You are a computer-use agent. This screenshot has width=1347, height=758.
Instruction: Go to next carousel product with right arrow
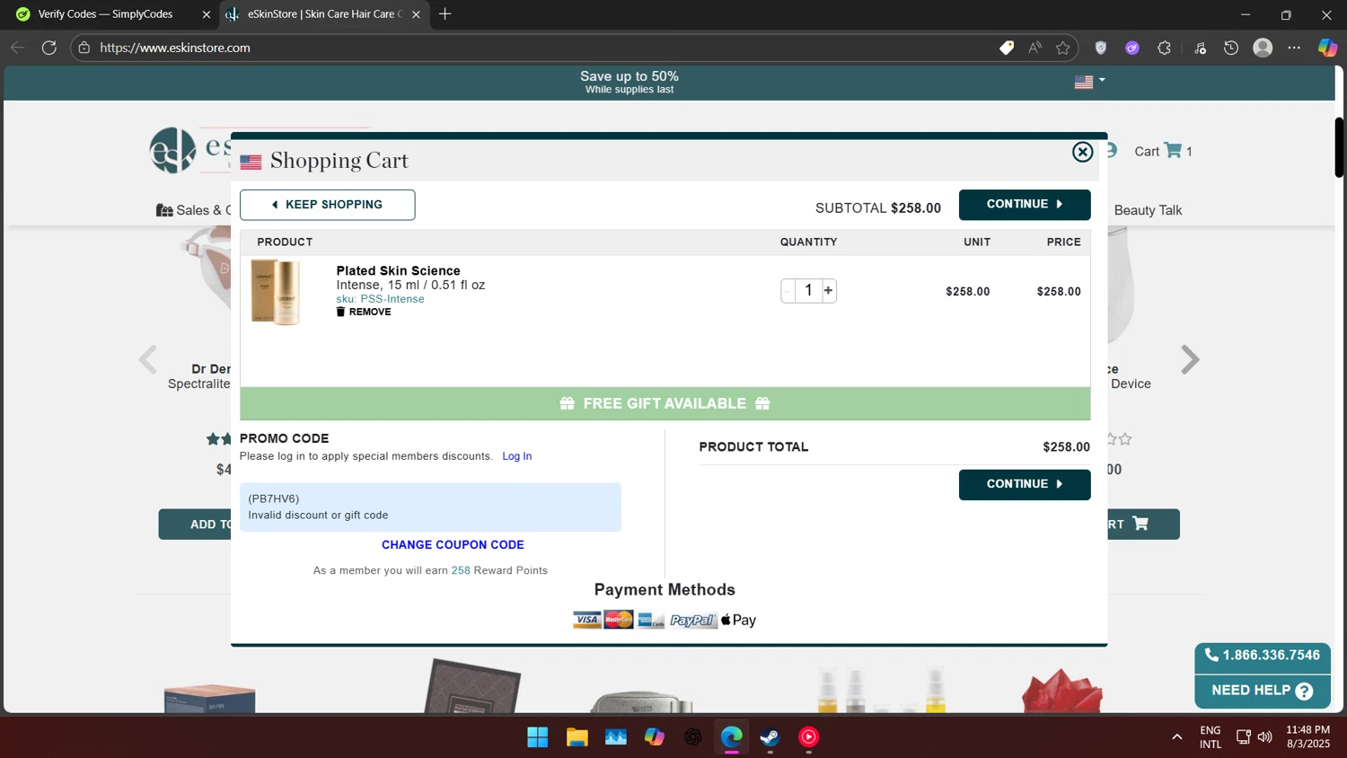pos(1190,359)
